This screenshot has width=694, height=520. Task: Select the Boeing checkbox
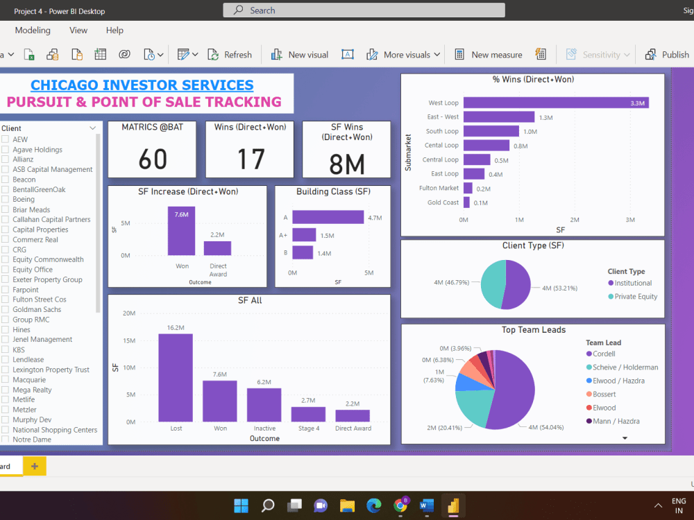[6, 200]
